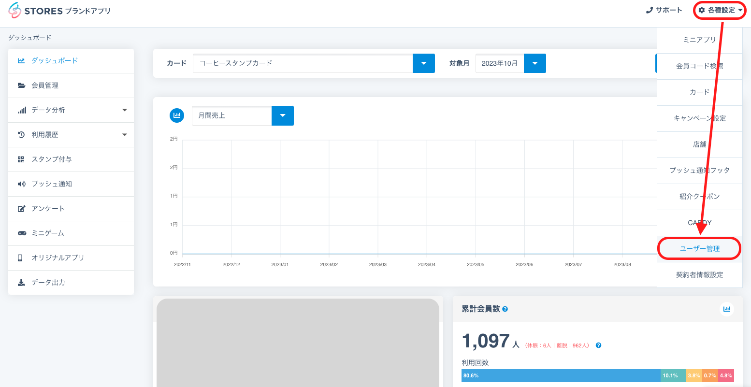Expand the データ分析 sidebar submenu
Image resolution: width=751 pixels, height=387 pixels.
(125, 110)
